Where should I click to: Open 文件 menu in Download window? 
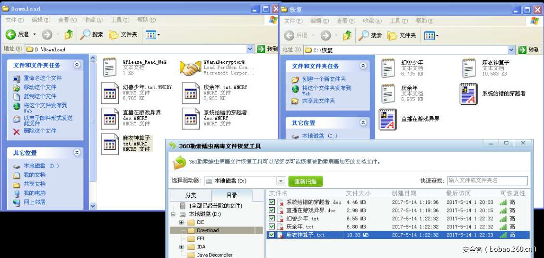click(x=15, y=20)
